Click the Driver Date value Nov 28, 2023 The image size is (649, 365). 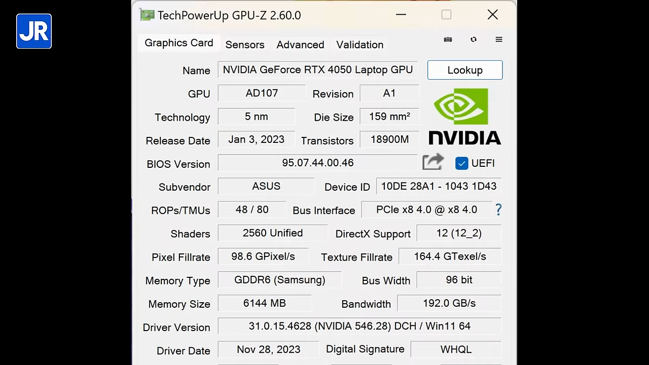269,350
